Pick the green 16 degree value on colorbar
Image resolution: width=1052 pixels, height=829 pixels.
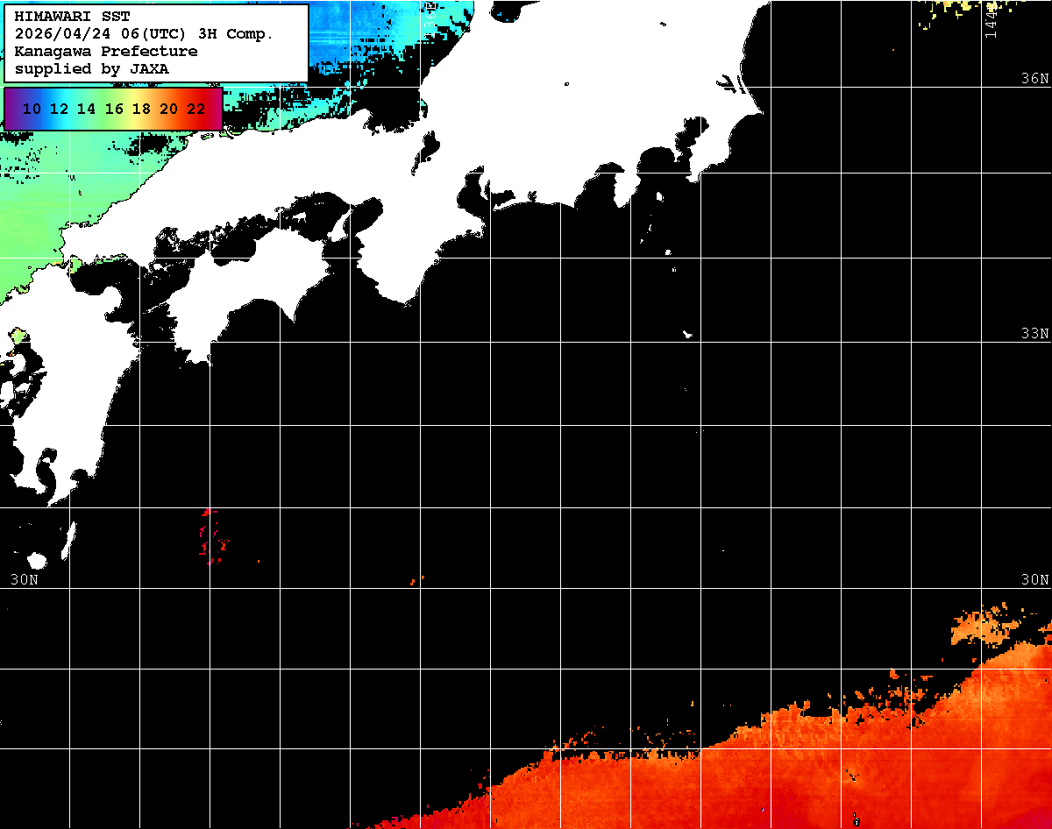(x=114, y=109)
